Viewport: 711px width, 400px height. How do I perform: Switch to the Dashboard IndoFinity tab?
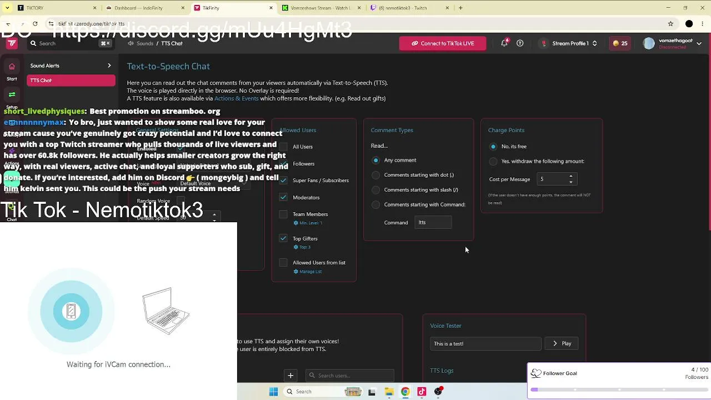point(146,8)
